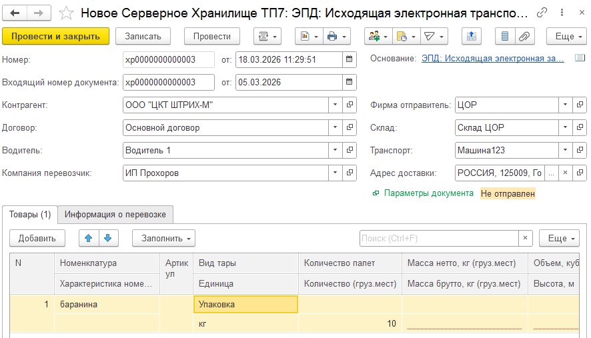
Task: Move table row up with blue arrow
Action: (x=89, y=238)
